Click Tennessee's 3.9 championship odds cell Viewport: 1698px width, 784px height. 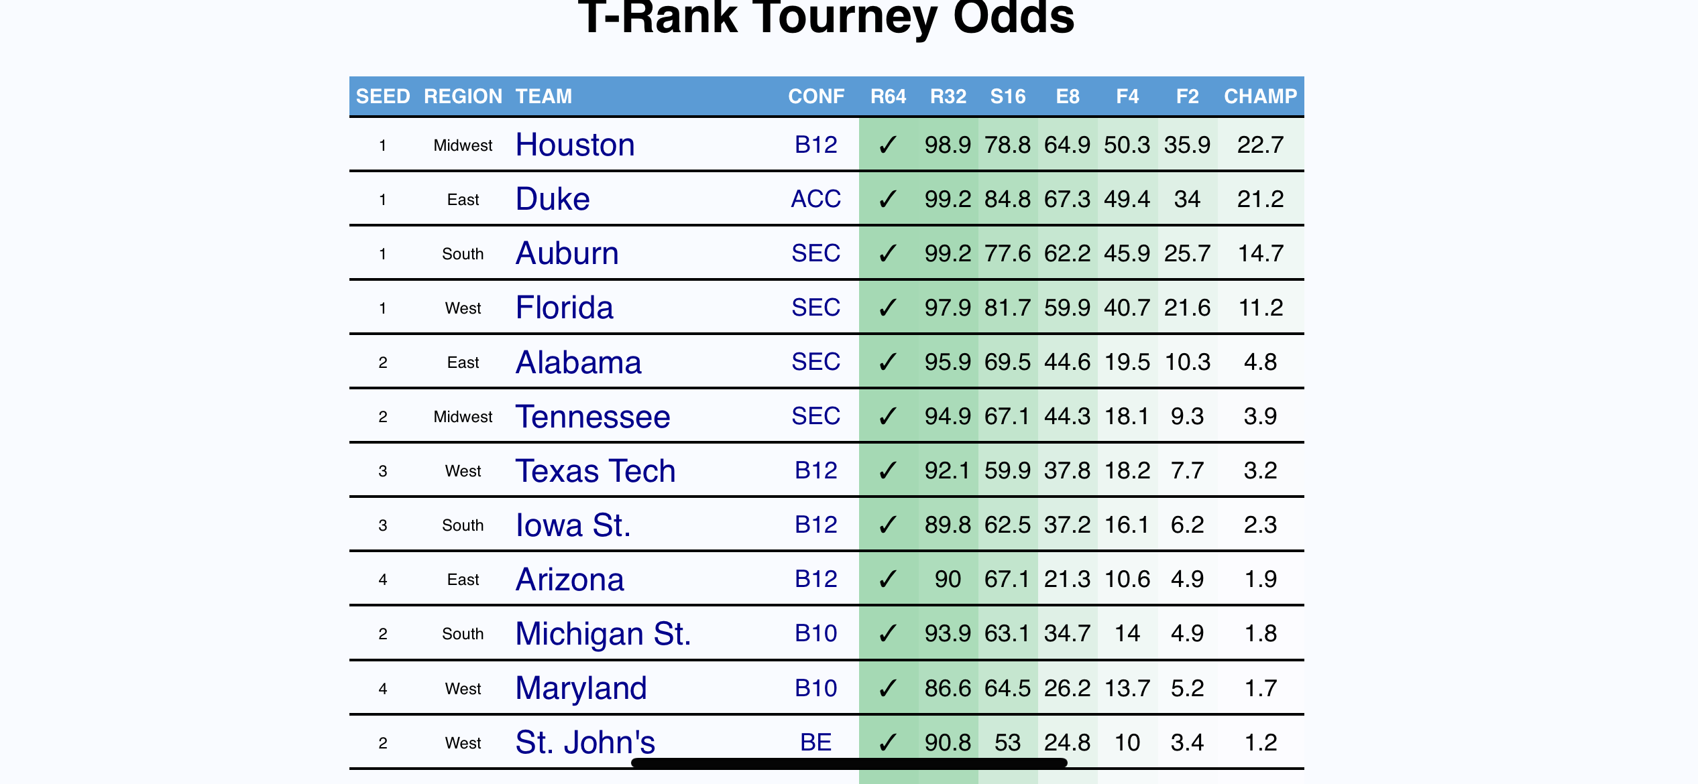pyautogui.click(x=1260, y=416)
